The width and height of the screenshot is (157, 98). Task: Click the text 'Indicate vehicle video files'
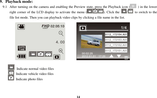click(35, 74)
